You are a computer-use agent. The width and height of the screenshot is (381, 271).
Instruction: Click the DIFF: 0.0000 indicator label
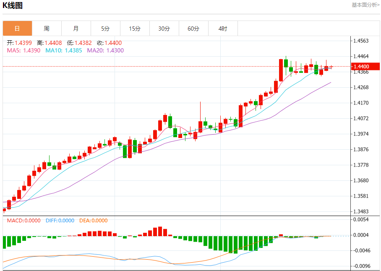click(60, 221)
